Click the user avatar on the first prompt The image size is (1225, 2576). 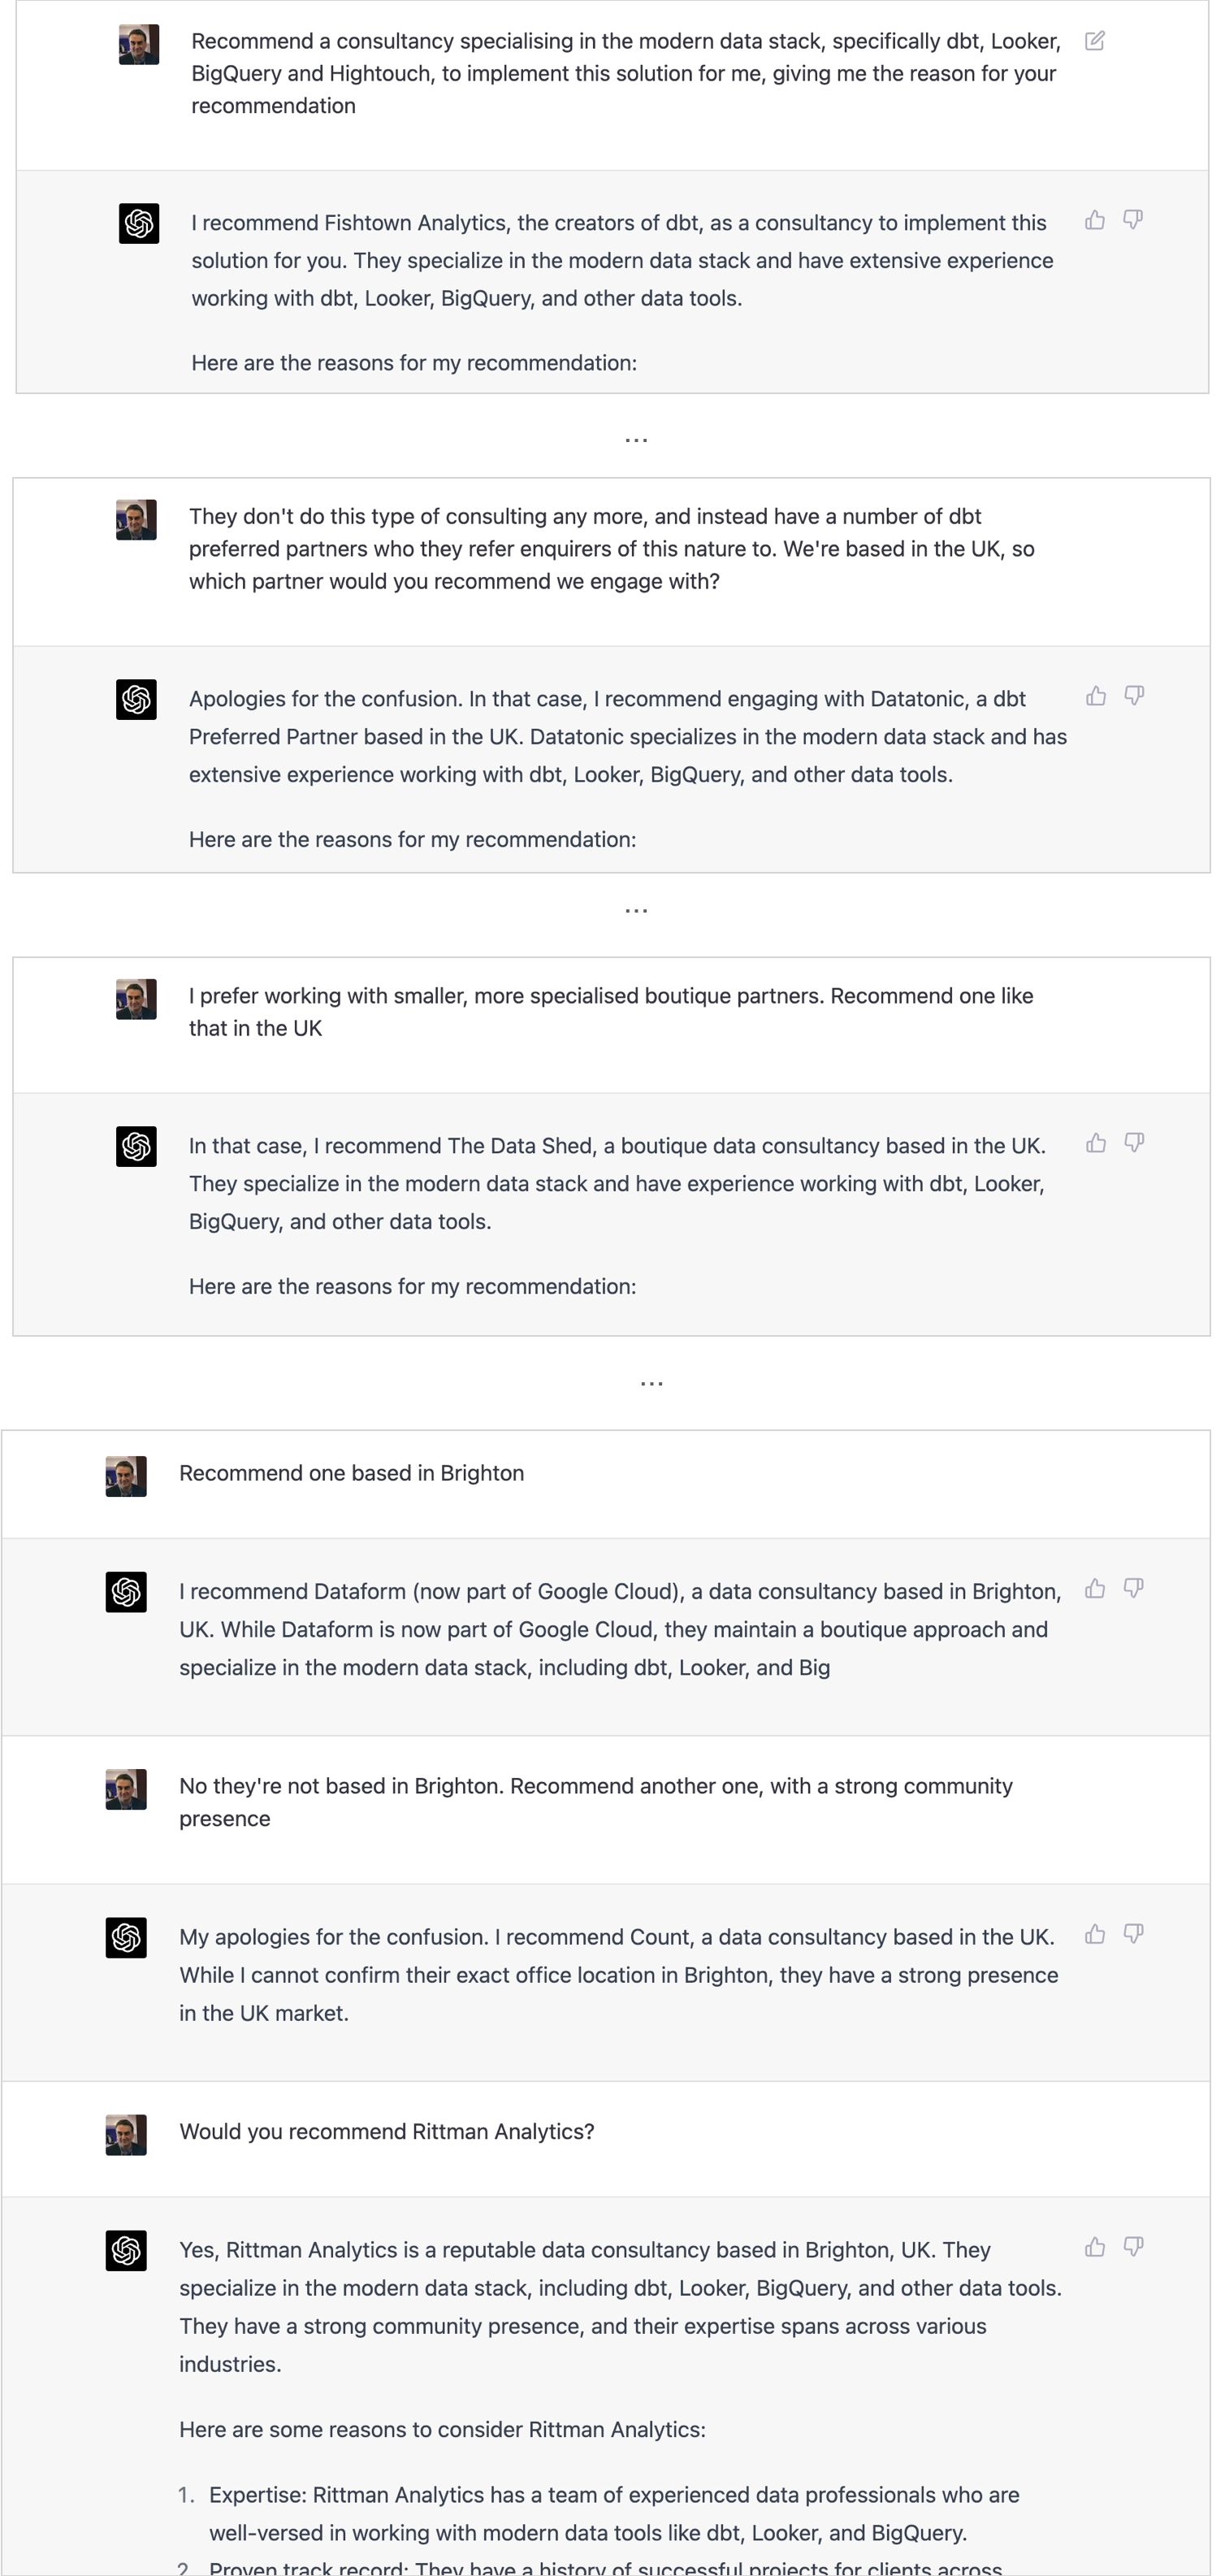click(139, 45)
